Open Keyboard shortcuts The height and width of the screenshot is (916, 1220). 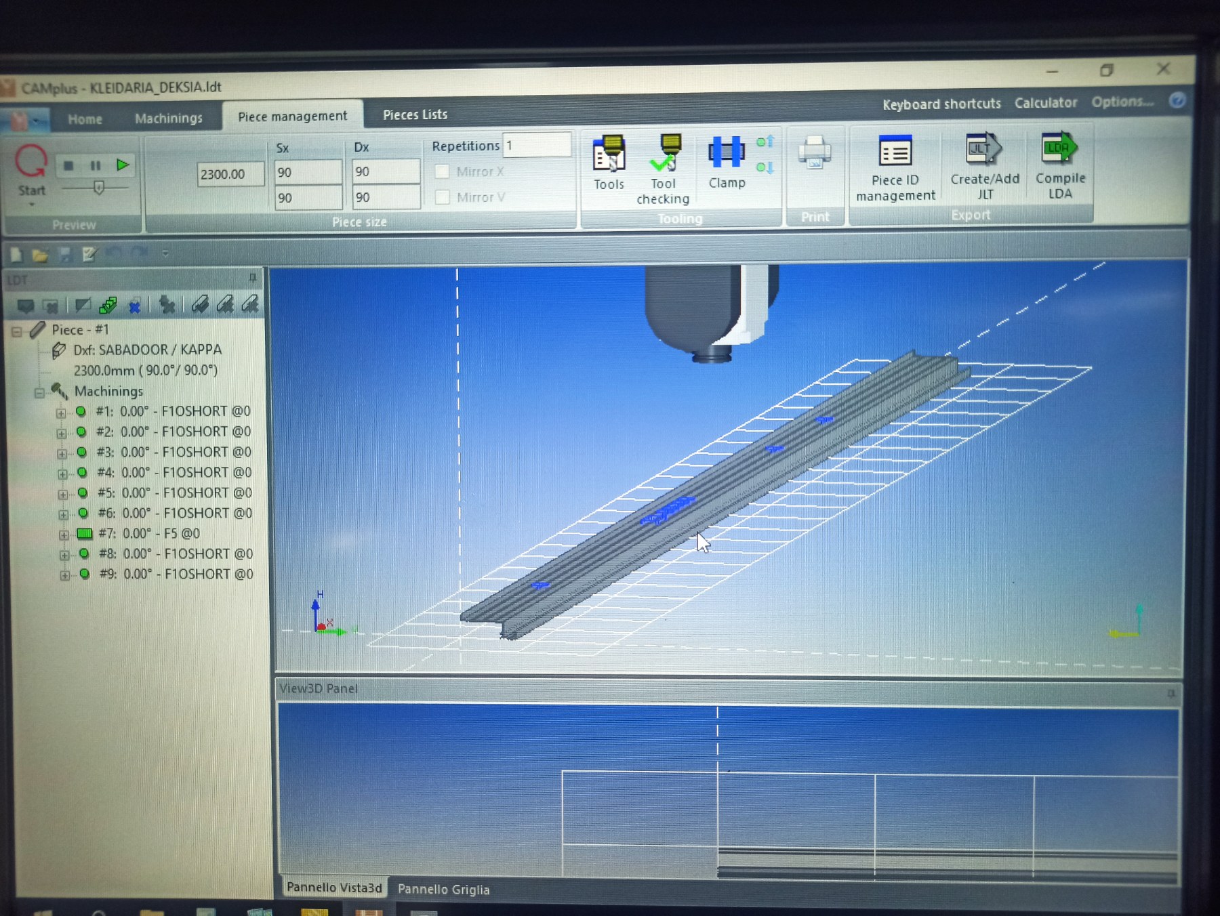(x=941, y=104)
